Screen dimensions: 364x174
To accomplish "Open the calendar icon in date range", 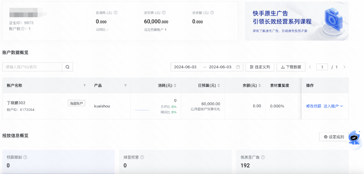I will pyautogui.click(x=238, y=67).
